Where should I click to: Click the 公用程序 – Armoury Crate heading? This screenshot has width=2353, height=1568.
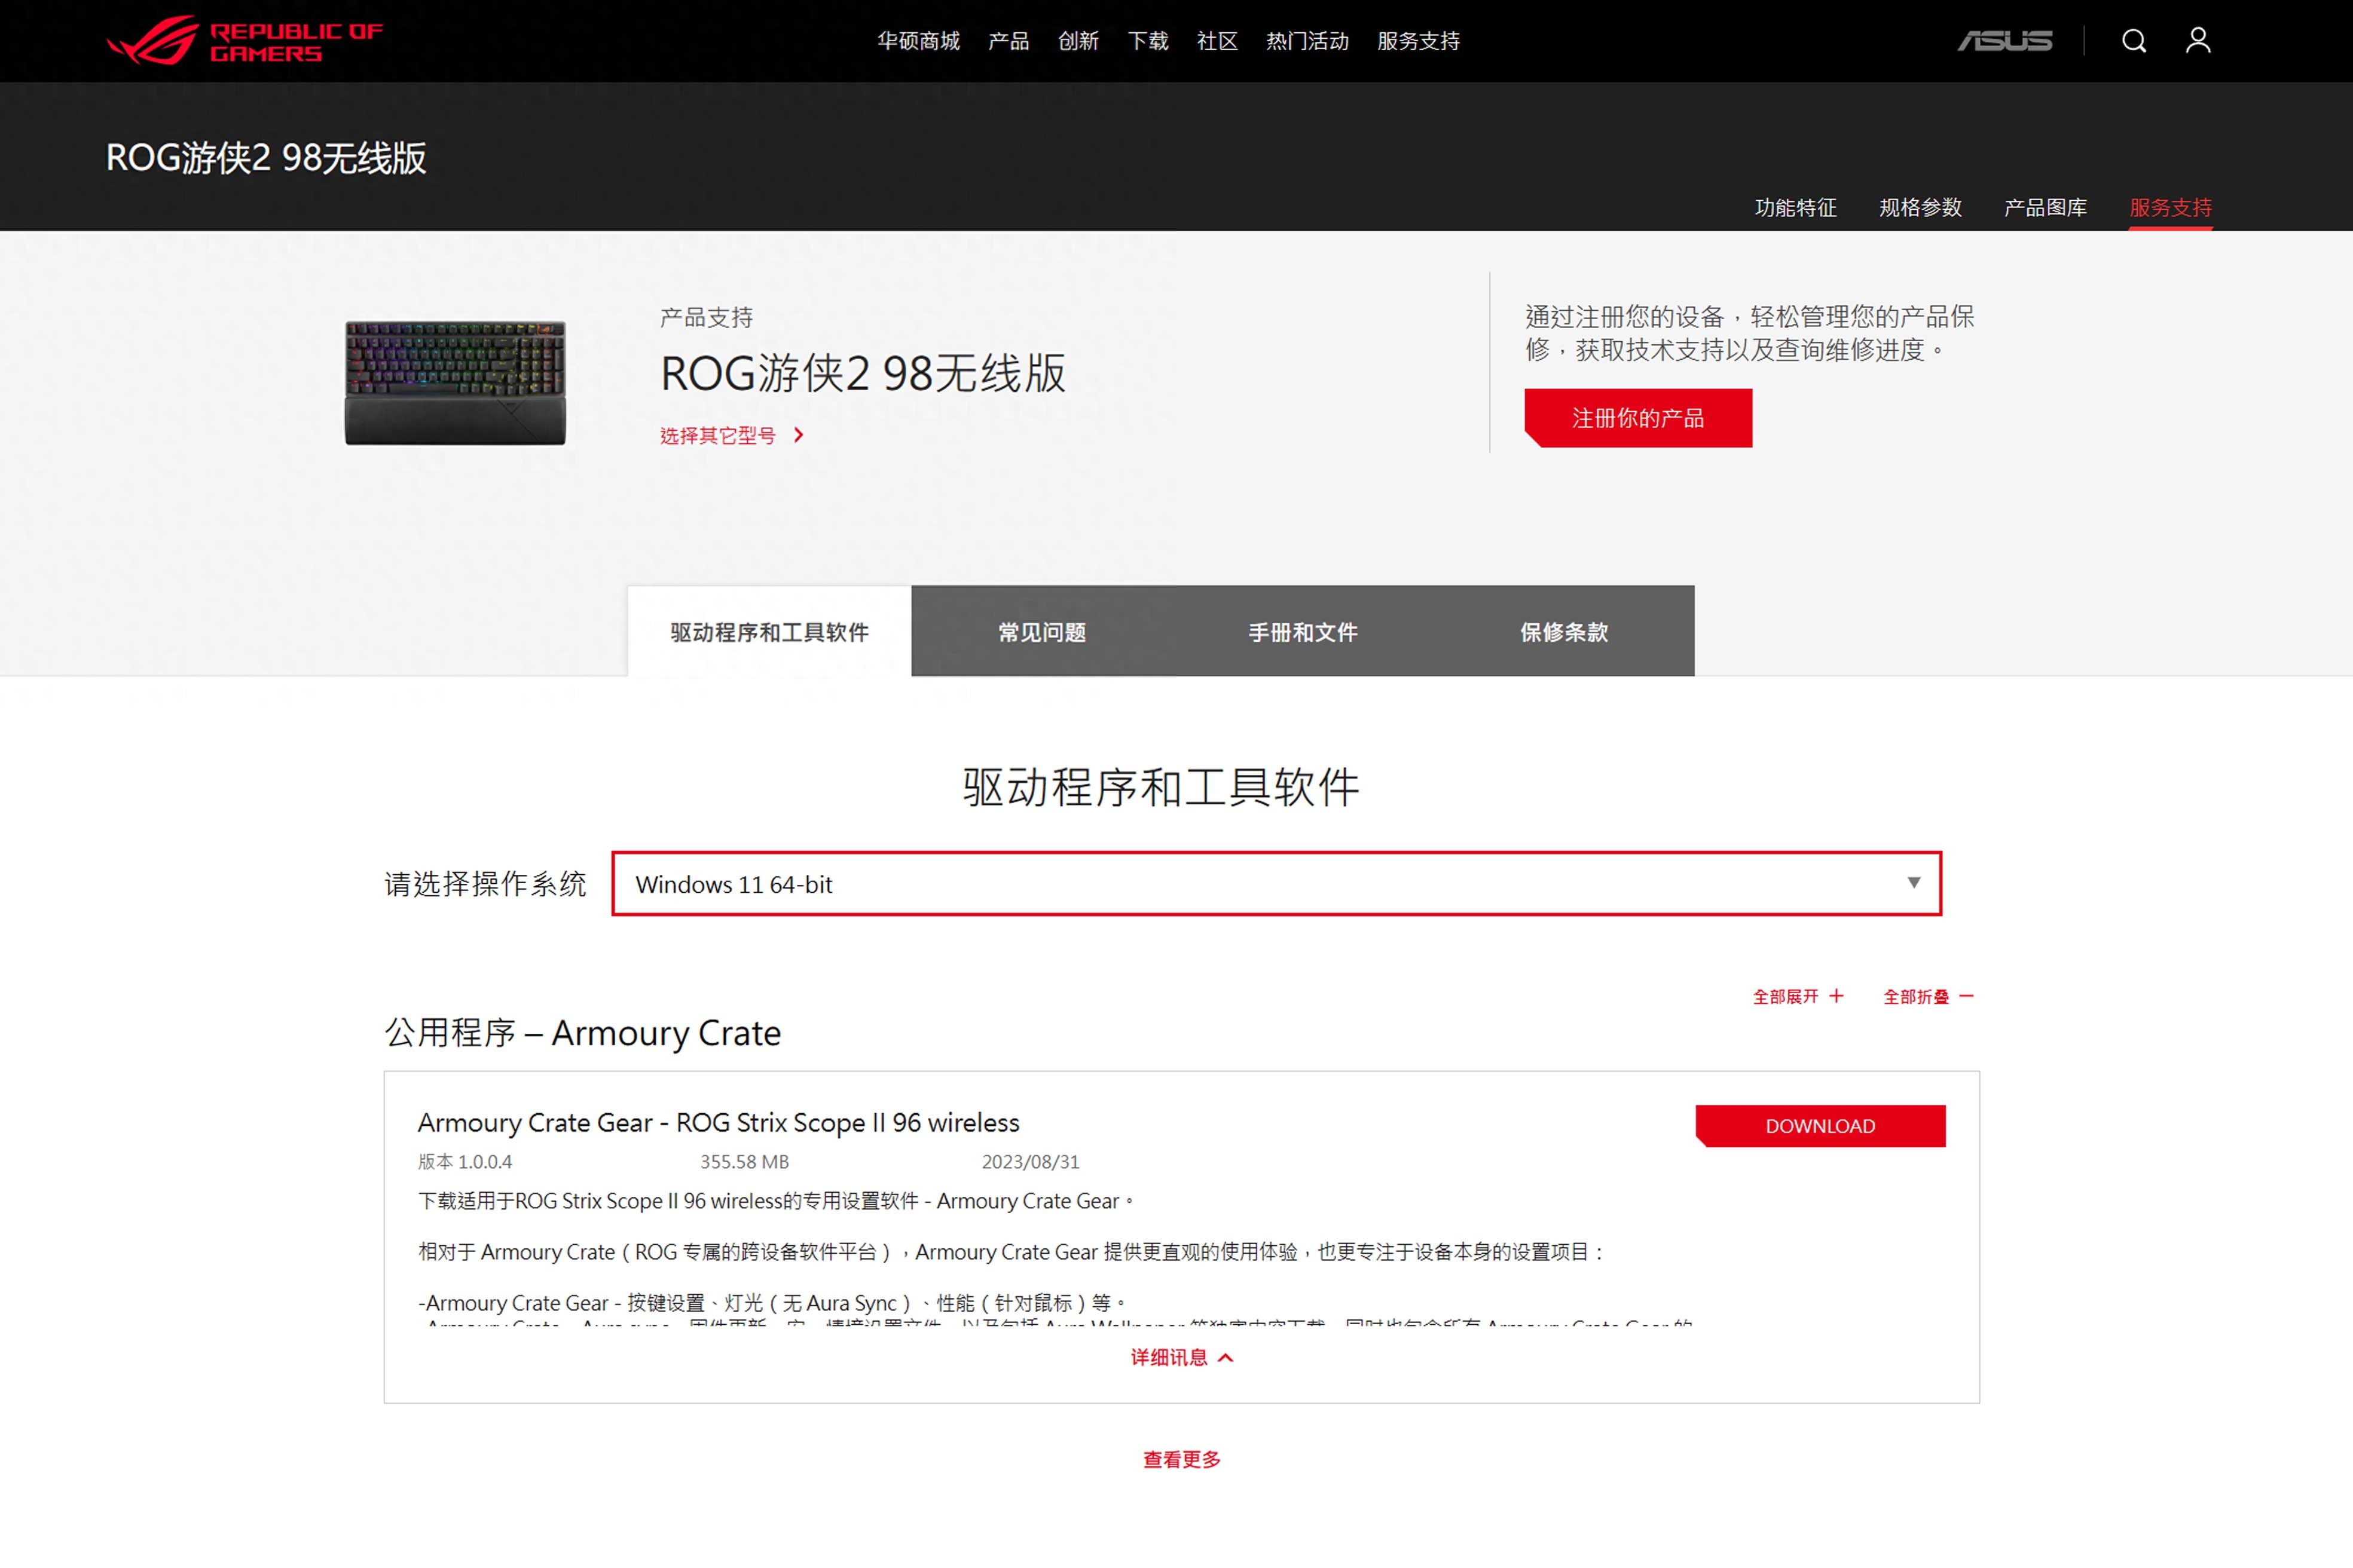coord(583,1033)
